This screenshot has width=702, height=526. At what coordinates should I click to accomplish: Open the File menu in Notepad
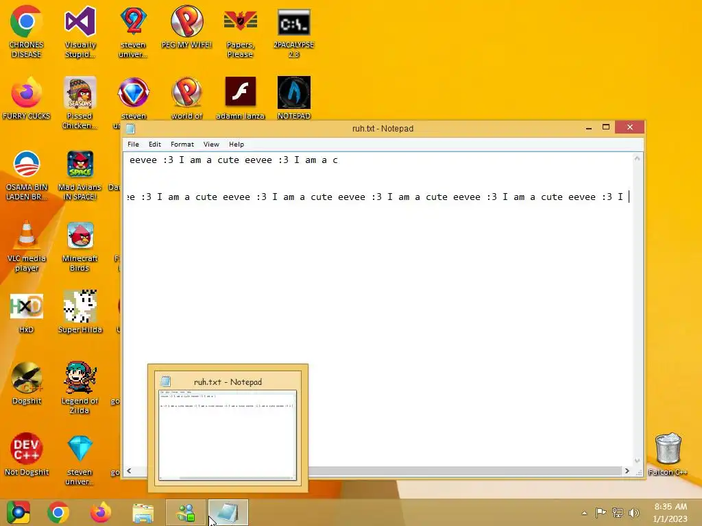133,144
